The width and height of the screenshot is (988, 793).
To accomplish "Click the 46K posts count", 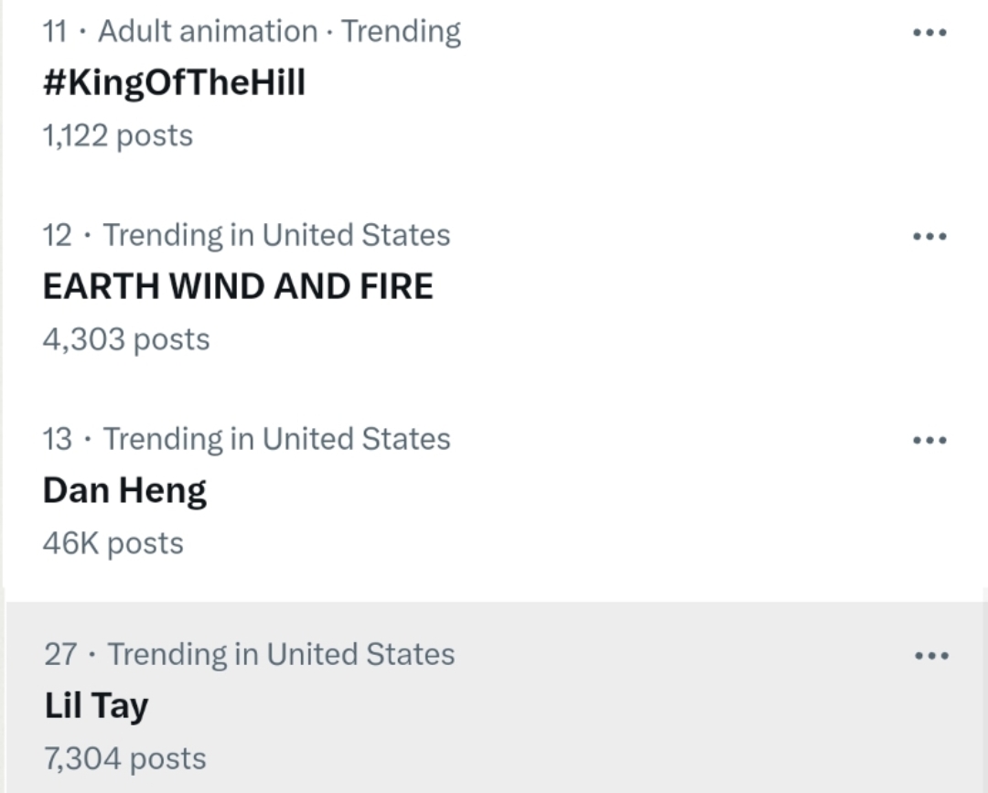I will pyautogui.click(x=113, y=543).
